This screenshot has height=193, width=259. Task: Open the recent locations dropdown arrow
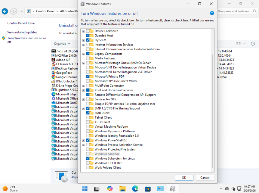[22, 11]
